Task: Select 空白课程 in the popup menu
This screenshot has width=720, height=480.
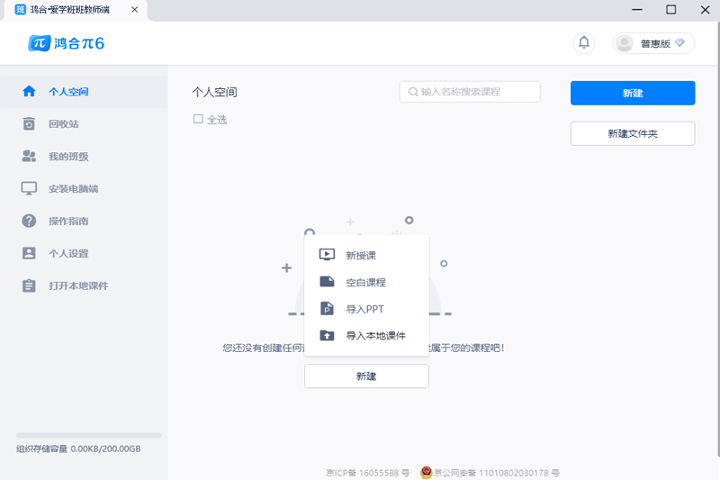Action: [x=366, y=282]
